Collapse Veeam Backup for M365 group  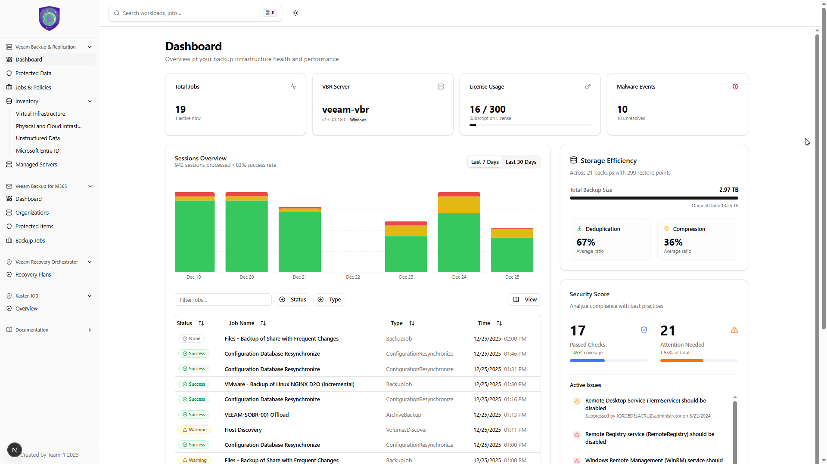(90, 186)
